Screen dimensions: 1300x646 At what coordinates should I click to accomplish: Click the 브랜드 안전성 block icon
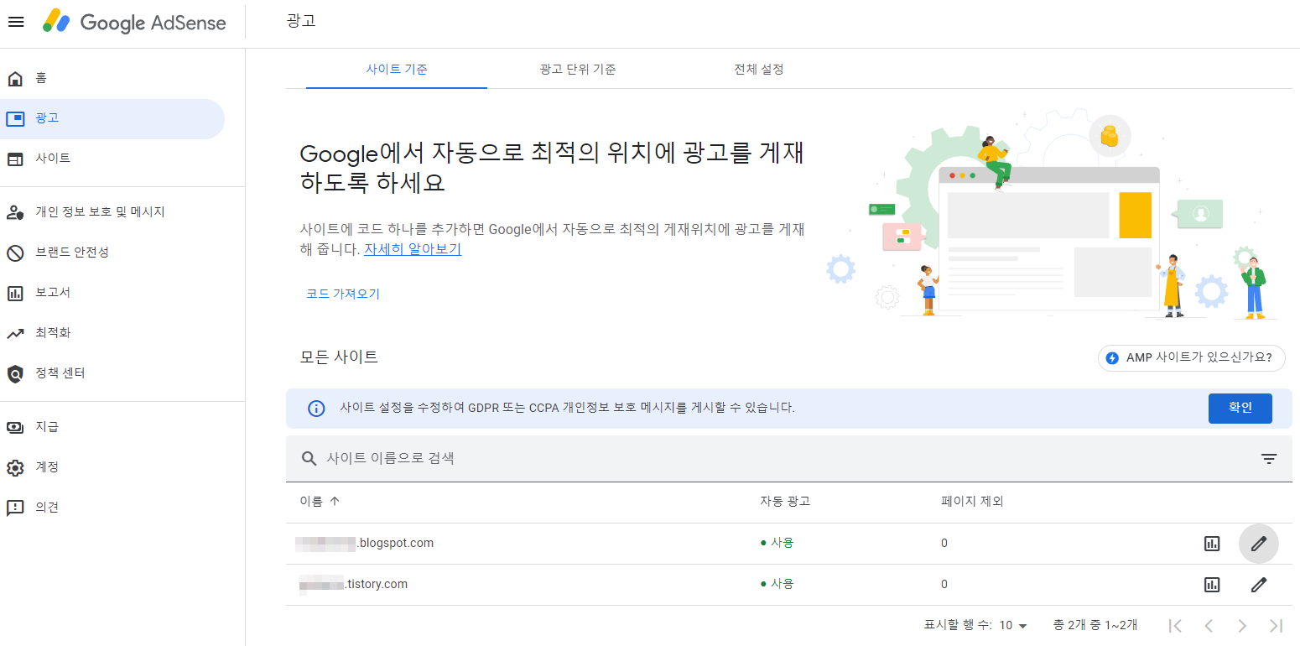tap(15, 253)
